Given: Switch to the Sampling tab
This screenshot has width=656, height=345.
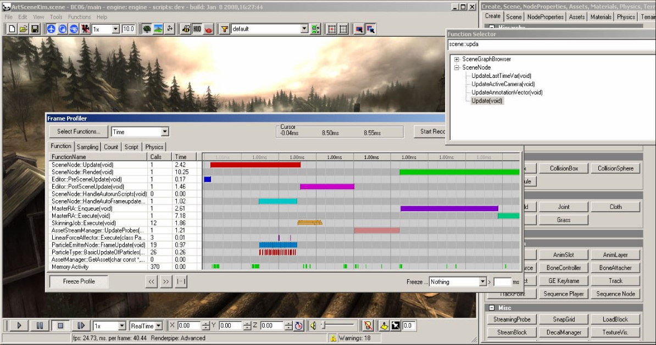Looking at the screenshot, I should click(87, 147).
